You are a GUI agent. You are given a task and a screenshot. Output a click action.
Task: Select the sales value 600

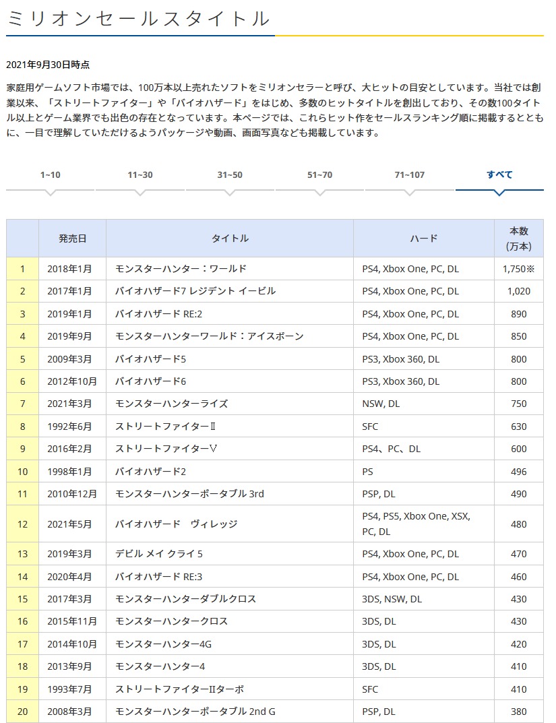[x=519, y=449]
